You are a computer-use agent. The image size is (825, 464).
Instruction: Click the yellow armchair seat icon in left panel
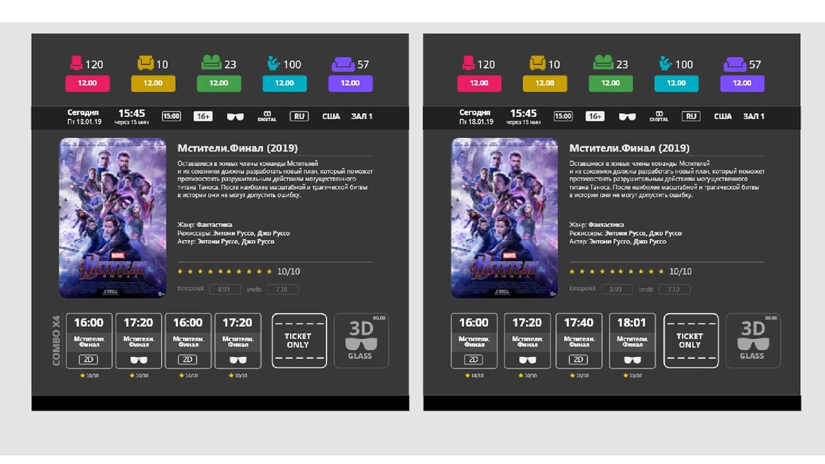click(146, 63)
